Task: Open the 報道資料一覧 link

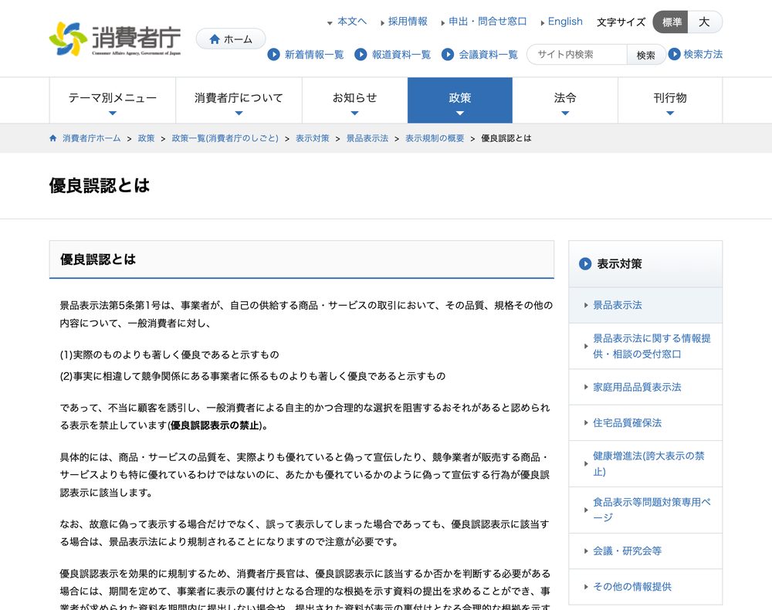Action: (x=401, y=55)
